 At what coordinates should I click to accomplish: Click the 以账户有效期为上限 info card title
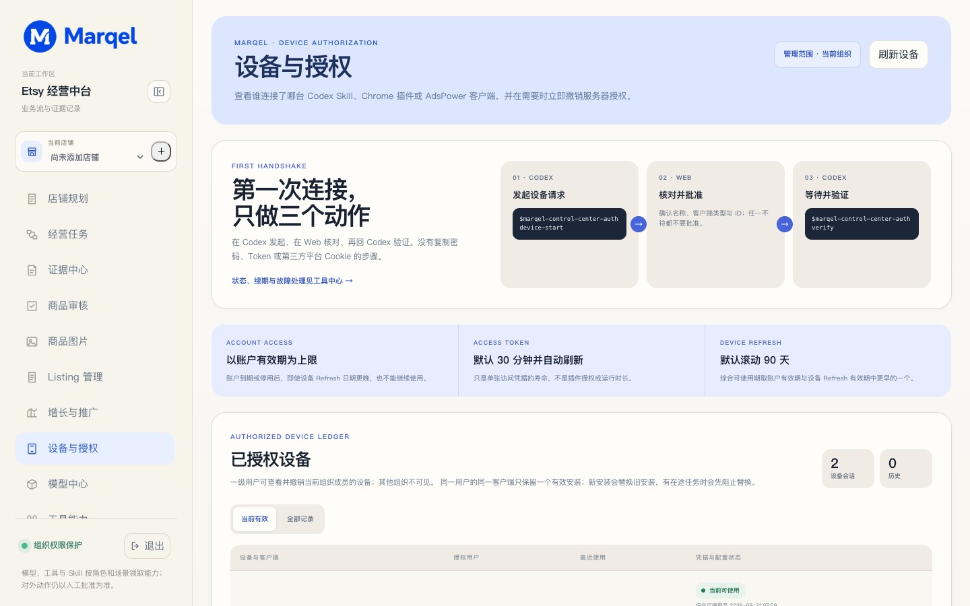[x=271, y=360]
